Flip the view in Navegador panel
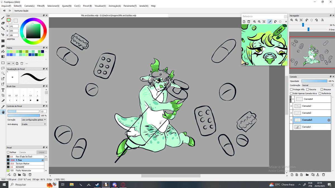 coord(322,20)
